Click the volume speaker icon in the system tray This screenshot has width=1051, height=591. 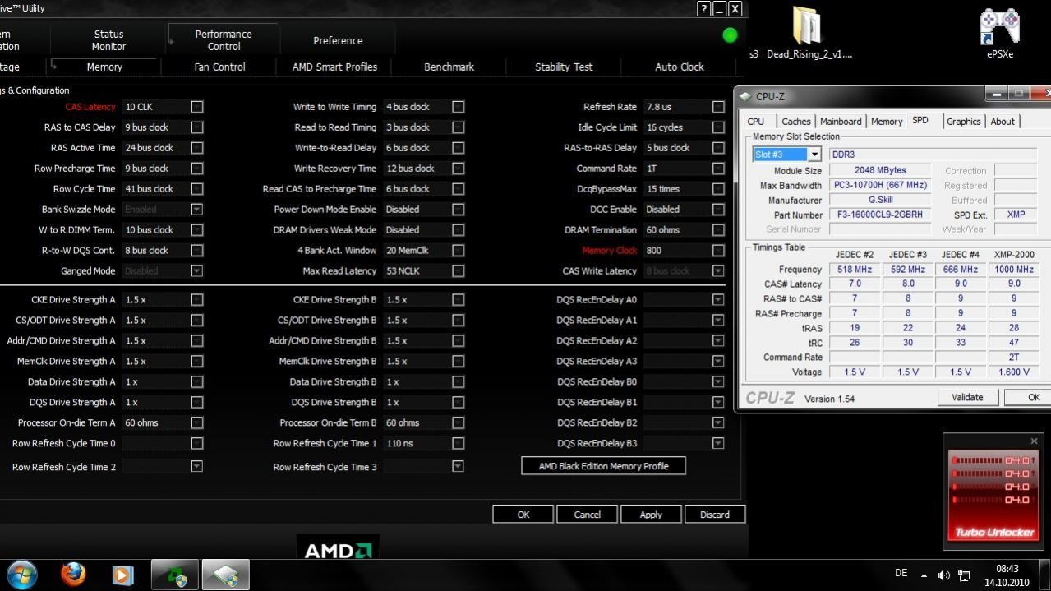[x=943, y=575]
